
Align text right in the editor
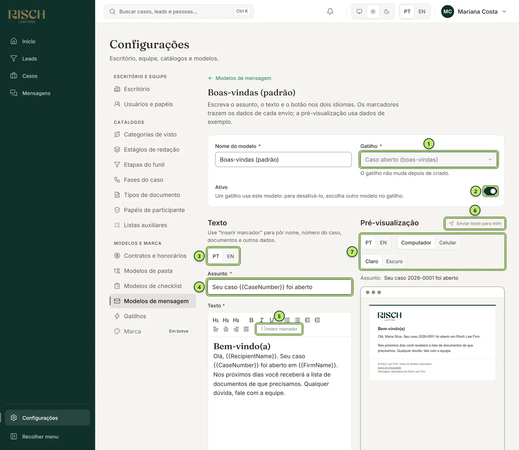236,329
